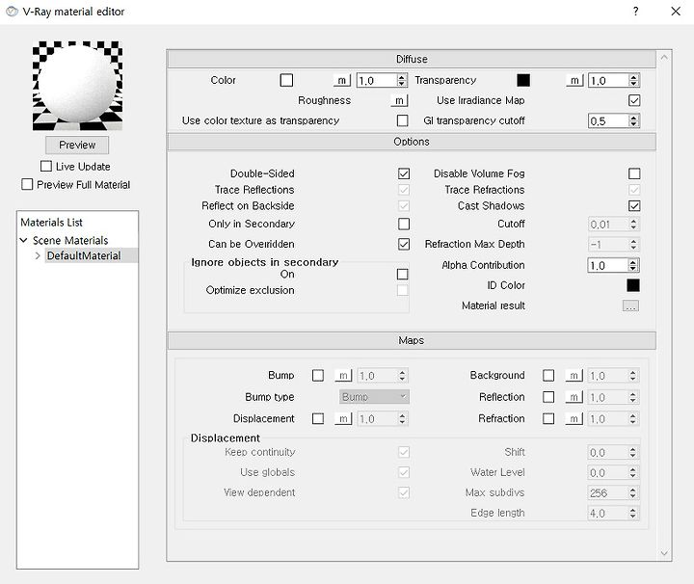694x584 pixels.
Task: Toggle Use Irradiance Map checkbox
Action: [x=634, y=101]
